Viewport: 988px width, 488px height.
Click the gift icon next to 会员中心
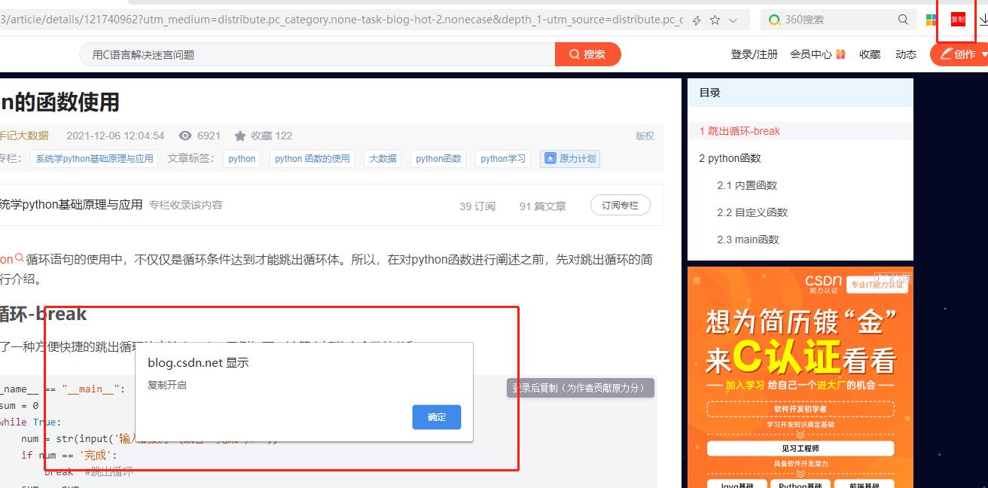(x=840, y=53)
